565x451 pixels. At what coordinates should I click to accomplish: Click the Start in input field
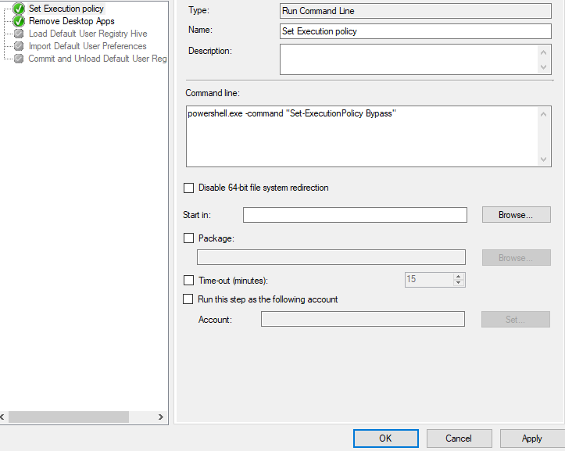(355, 215)
